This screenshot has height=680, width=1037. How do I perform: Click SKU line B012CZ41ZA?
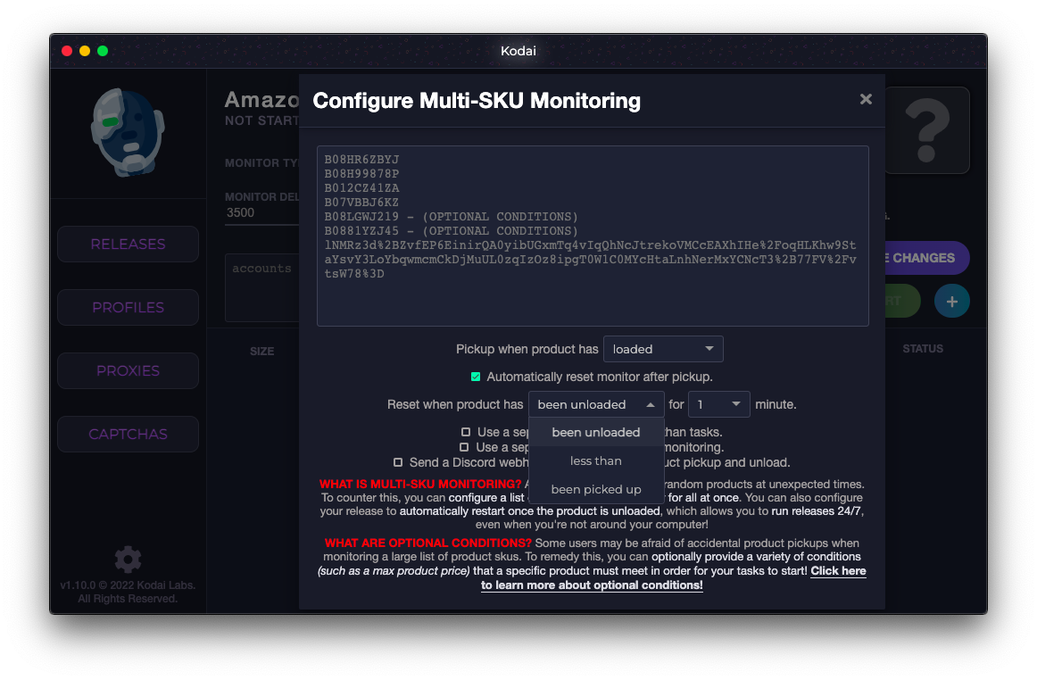click(x=361, y=188)
